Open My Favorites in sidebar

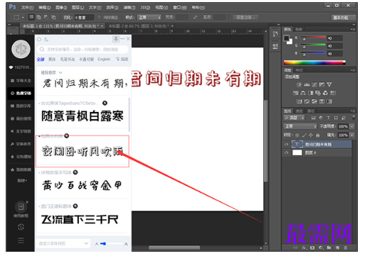21,169
